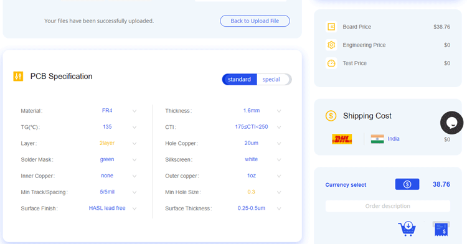Screen dimensions: 467x244
Task: Click the Engineering Price label
Action: point(364,45)
